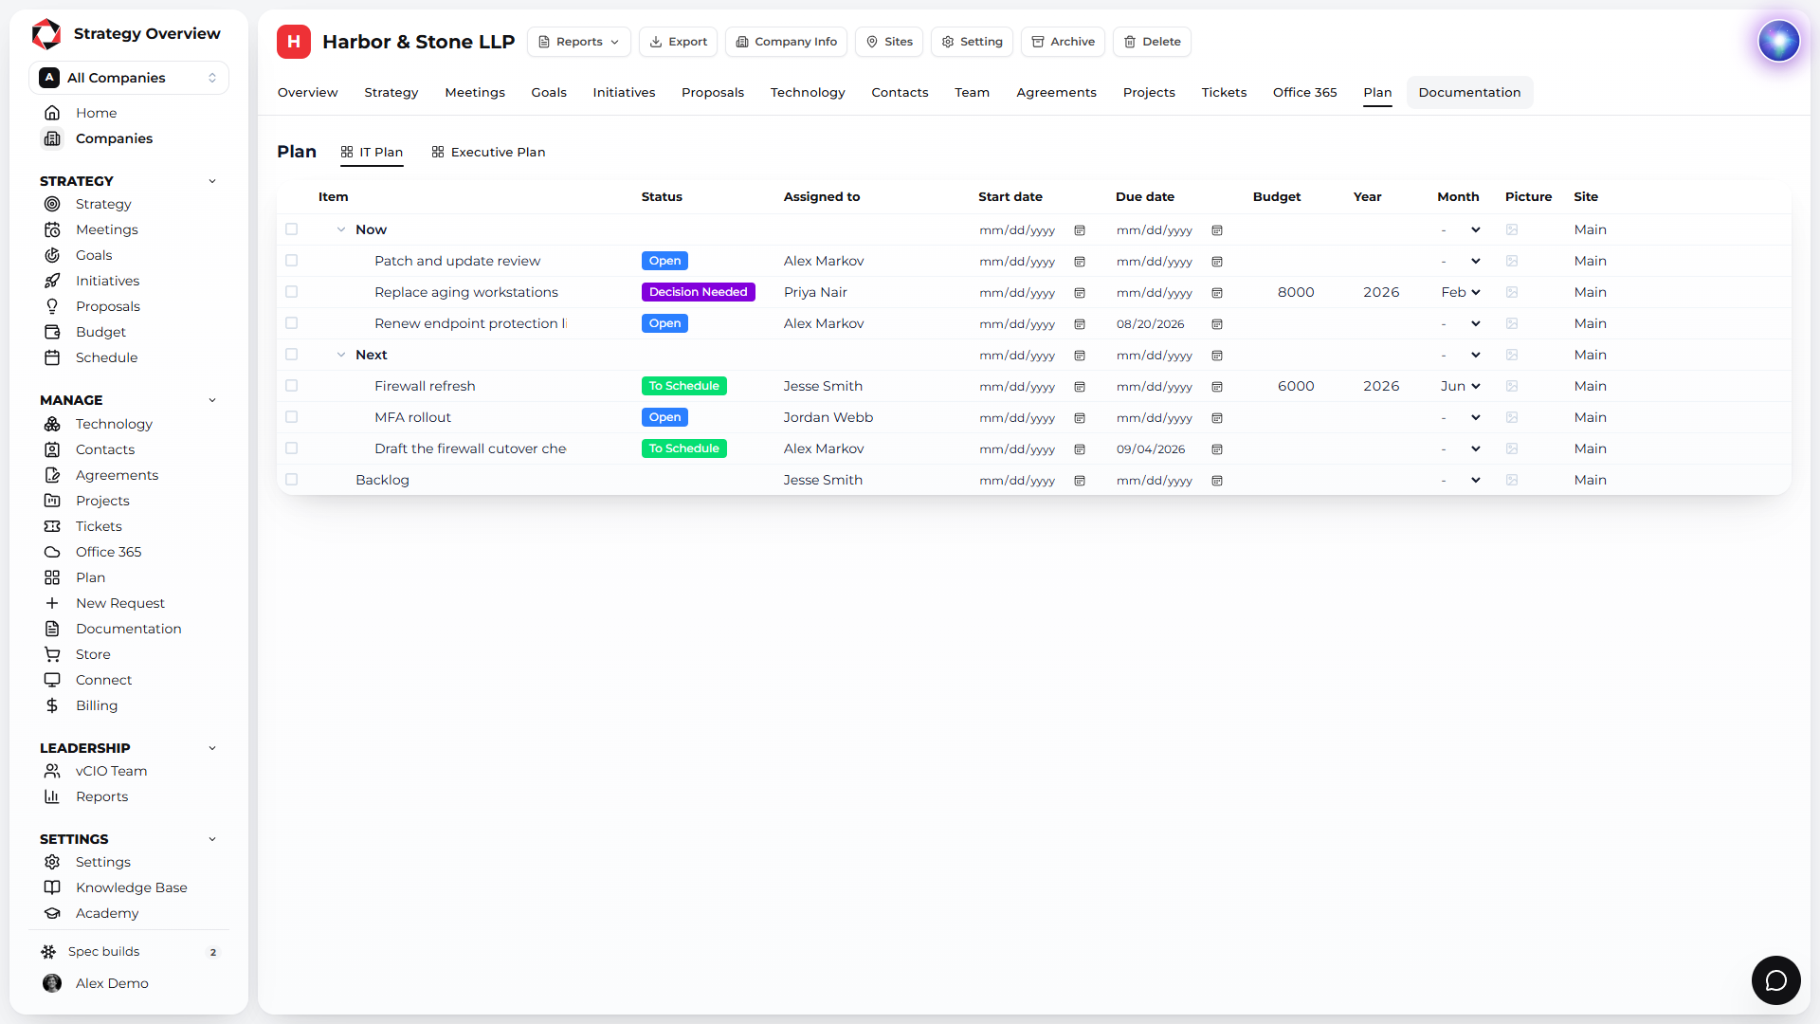Open Month dropdown for Replace aging workstations
The image size is (1820, 1024).
click(1461, 292)
